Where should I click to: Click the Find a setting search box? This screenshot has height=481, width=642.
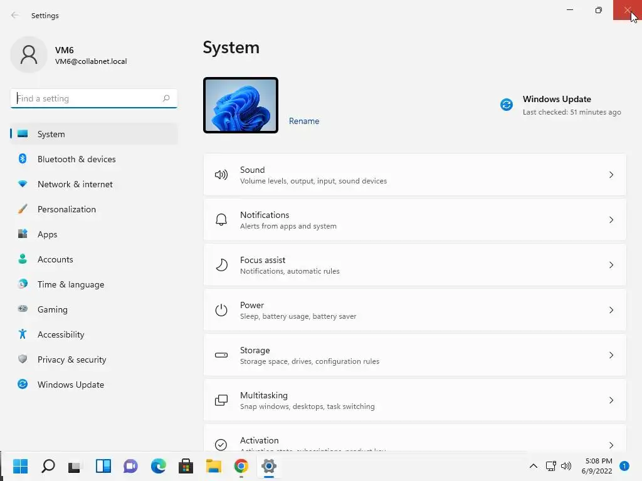pos(94,98)
